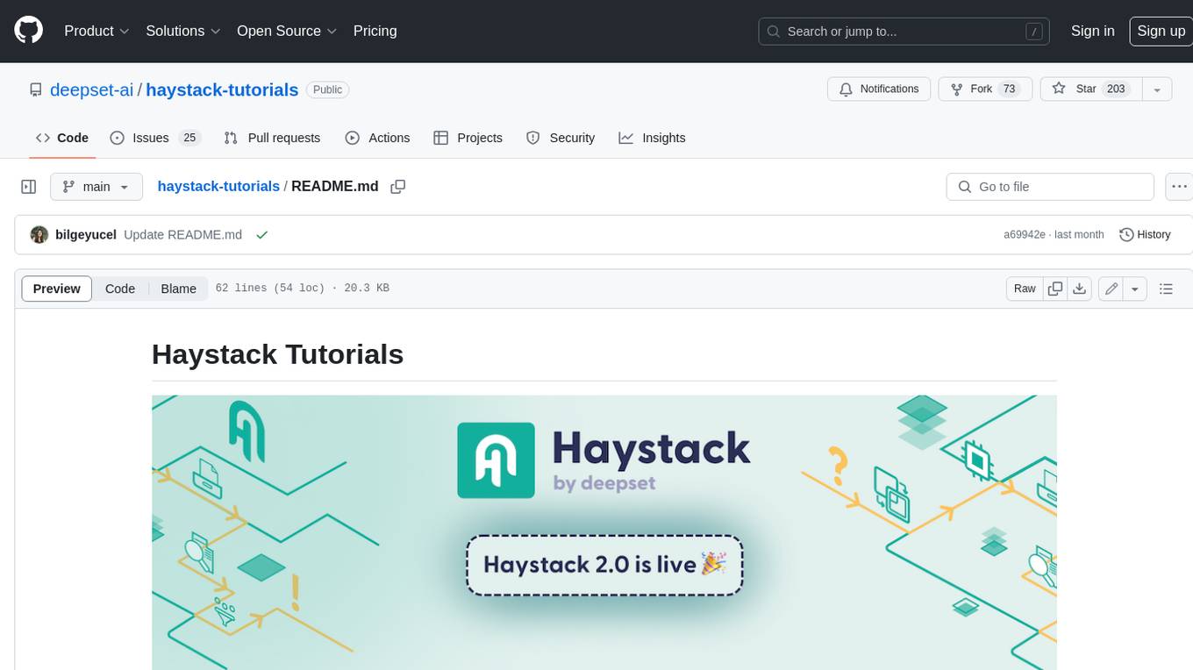Viewport: 1193px width, 670px height.
Task: Switch to the Insights tab
Action: click(x=652, y=138)
